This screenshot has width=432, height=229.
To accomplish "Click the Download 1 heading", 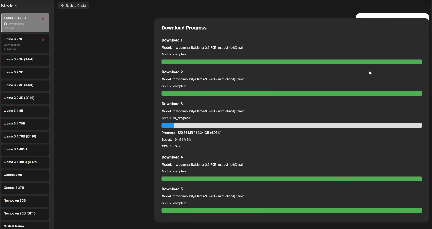I will pos(172,40).
